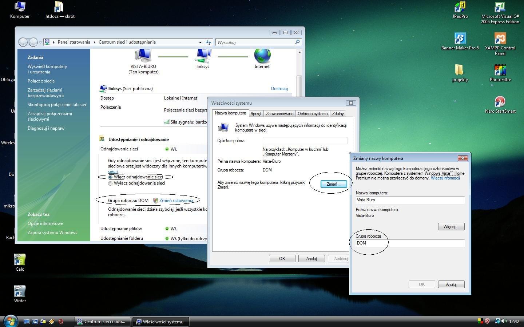524x327 pixels.
Task: Click Zmień ustawienia link next to Grupa robocza
Action: 176,201
